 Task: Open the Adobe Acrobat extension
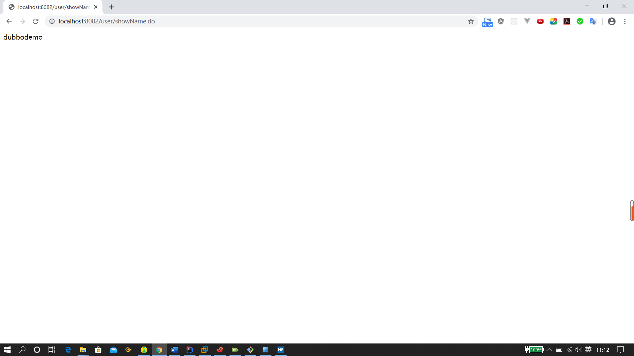point(567,21)
